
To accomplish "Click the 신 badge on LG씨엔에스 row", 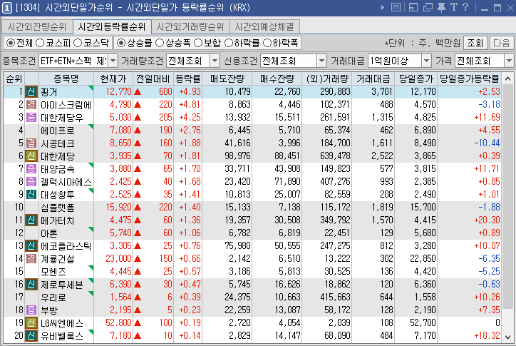I will (31, 323).
